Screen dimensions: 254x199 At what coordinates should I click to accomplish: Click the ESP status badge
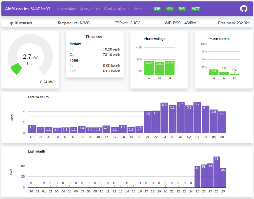point(157,8)
